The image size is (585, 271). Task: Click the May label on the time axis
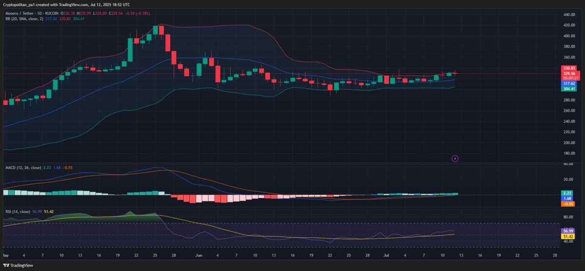coord(5,255)
